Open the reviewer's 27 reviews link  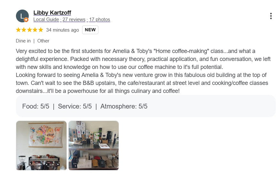(74, 19)
